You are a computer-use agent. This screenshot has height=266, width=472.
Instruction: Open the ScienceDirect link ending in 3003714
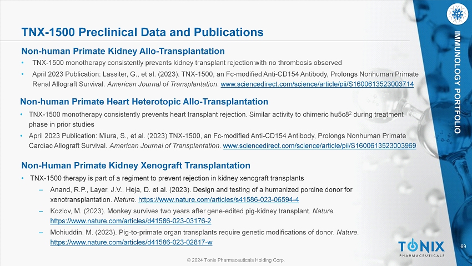[317, 83]
